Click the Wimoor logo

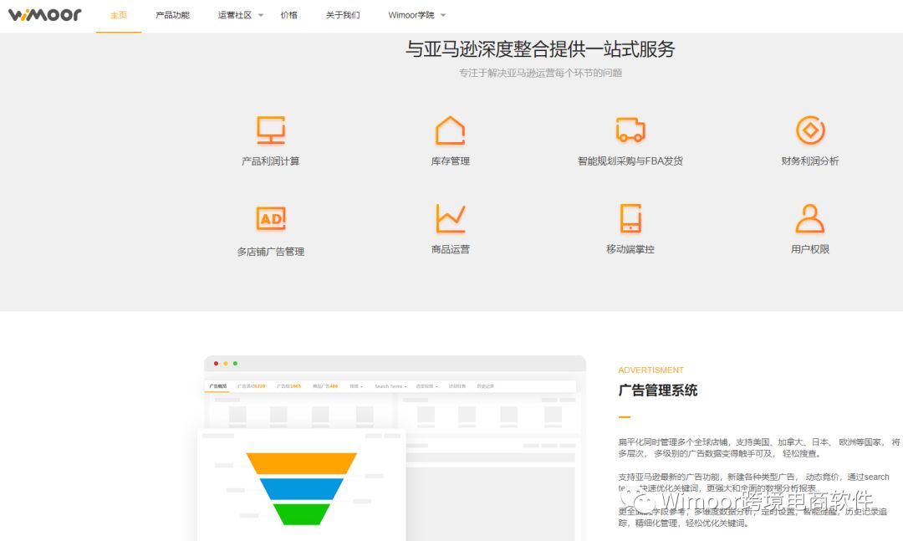45,14
